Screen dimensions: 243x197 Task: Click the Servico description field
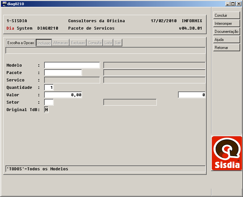154,80
